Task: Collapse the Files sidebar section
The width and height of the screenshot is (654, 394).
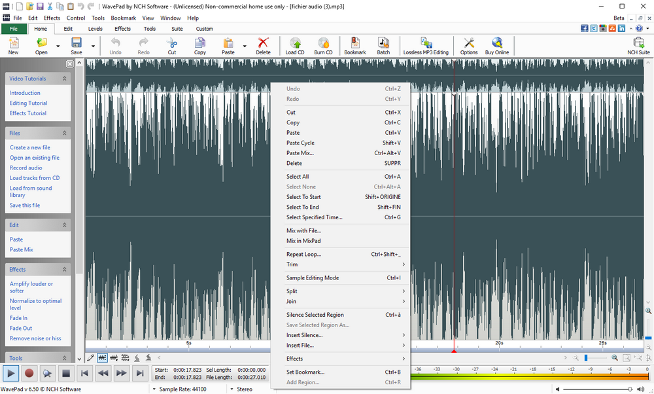Action: 64,134
